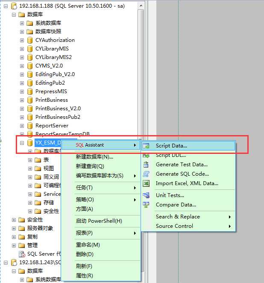
Task: Click the Script Data icon
Action: [x=146, y=146]
